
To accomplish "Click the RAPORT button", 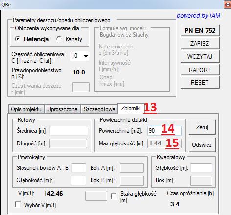I will click(x=200, y=70).
